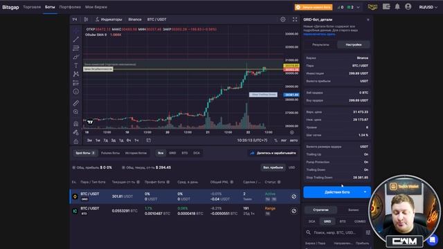The height and width of the screenshot is (249, 443).
Task: Open the 1ч chart interval selector
Action: (x=75, y=19)
